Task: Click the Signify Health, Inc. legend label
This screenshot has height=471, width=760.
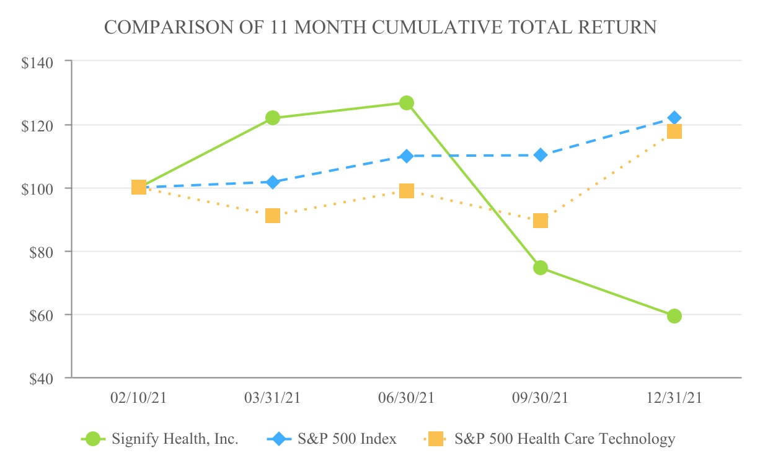Action: [x=175, y=439]
